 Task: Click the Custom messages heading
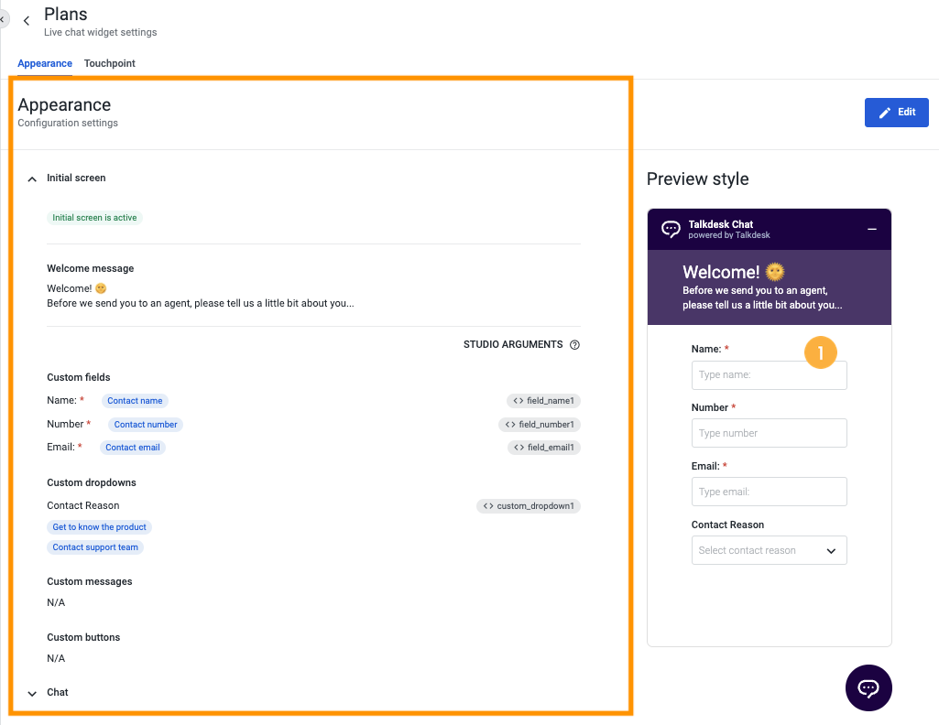[x=90, y=581]
